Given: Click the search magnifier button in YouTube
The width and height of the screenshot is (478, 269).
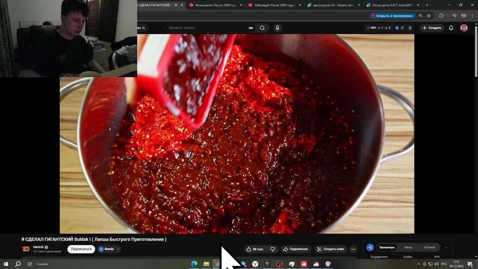Looking at the screenshot, I should [262, 28].
